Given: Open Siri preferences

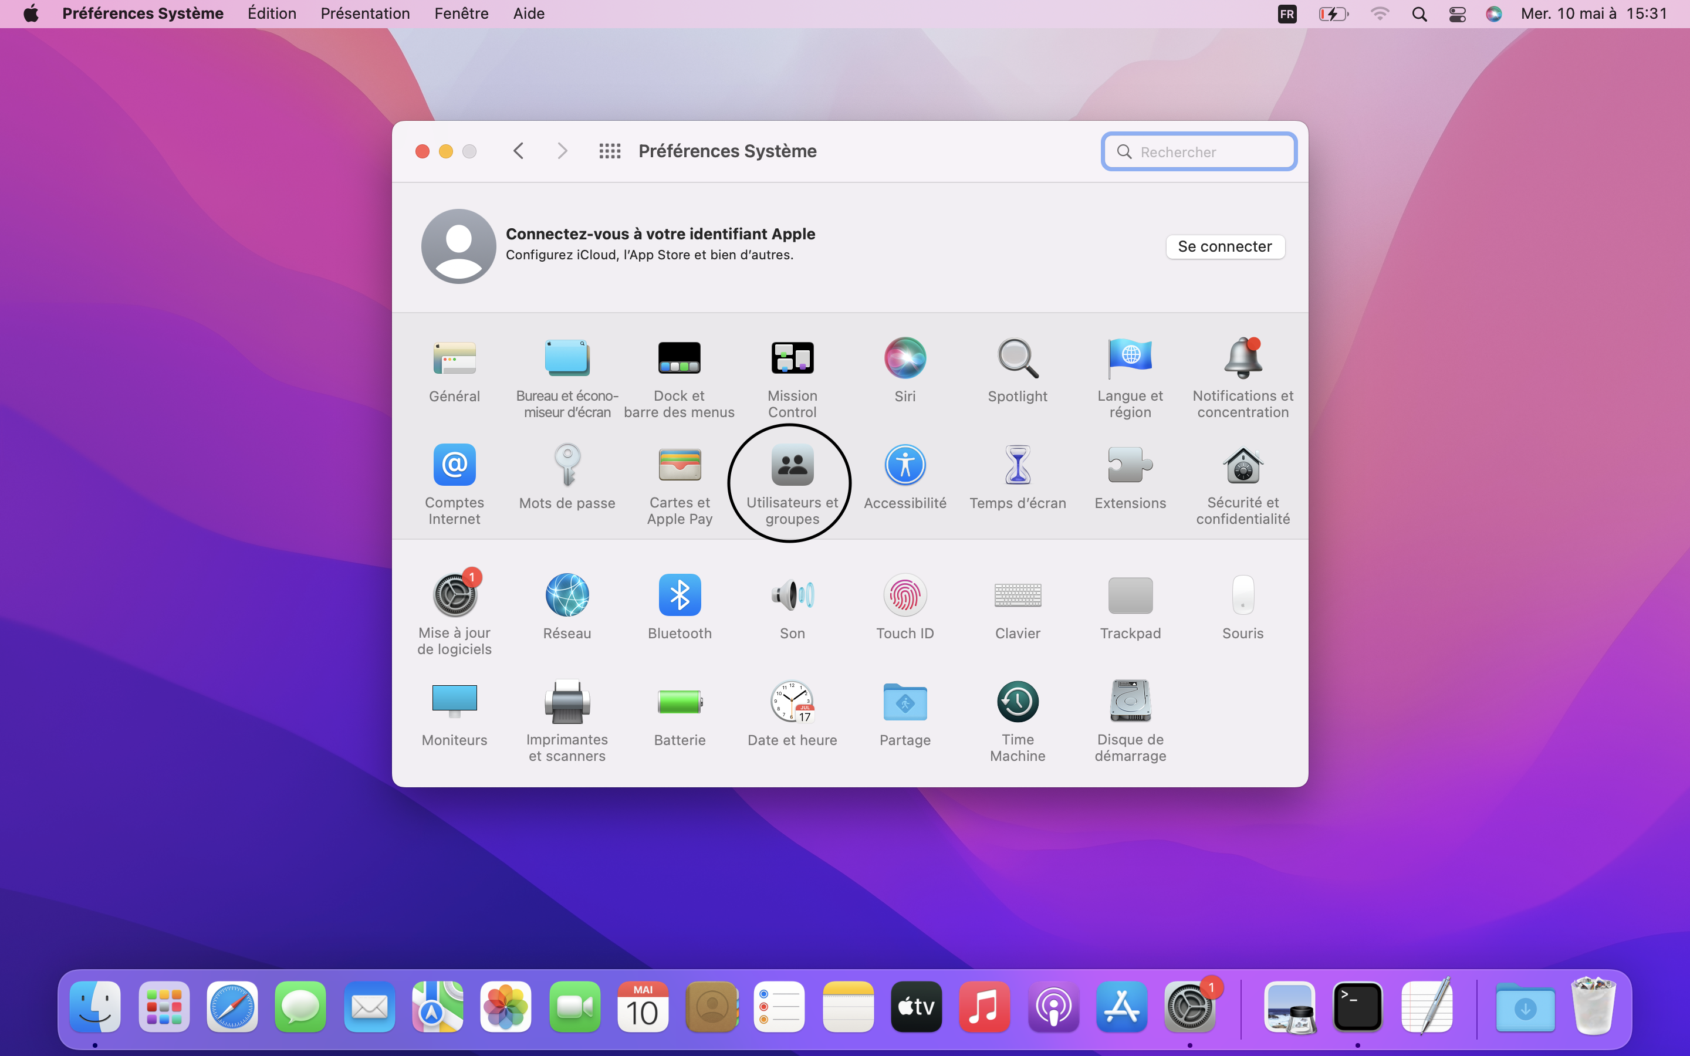Looking at the screenshot, I should tap(905, 371).
